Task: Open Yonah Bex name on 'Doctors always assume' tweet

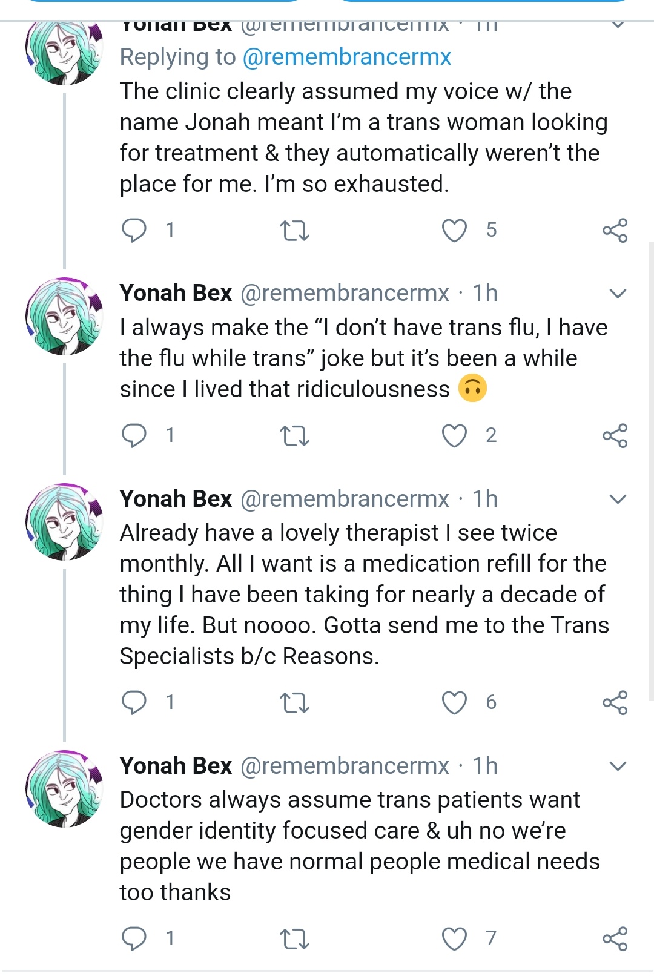Action: [176, 766]
